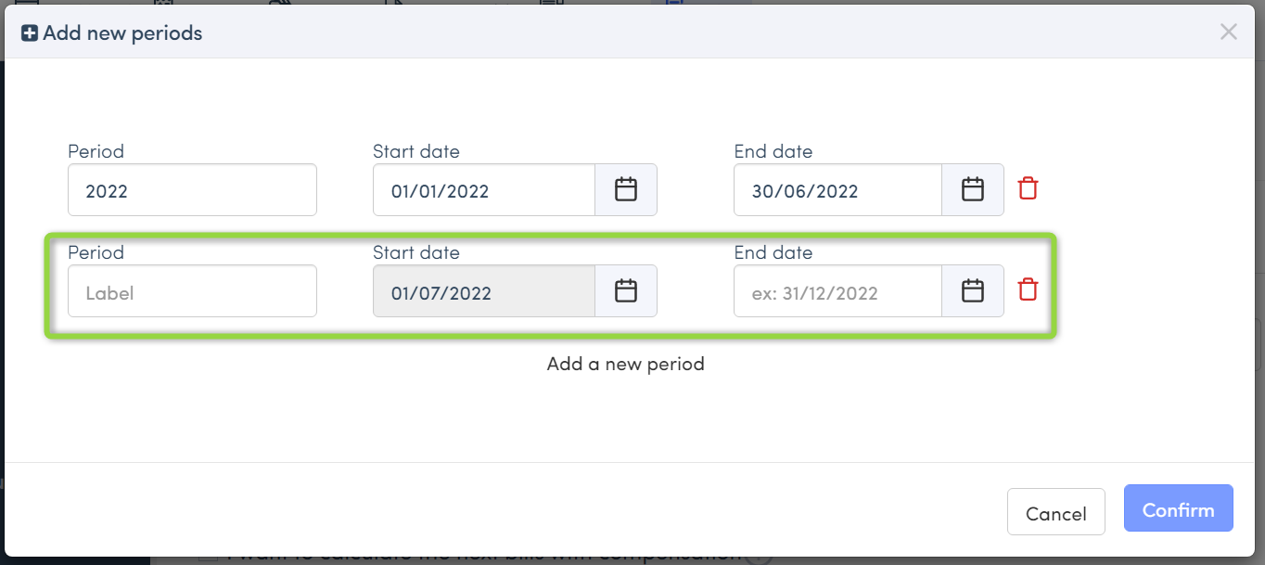Open calendar for the empty End date

click(x=972, y=291)
